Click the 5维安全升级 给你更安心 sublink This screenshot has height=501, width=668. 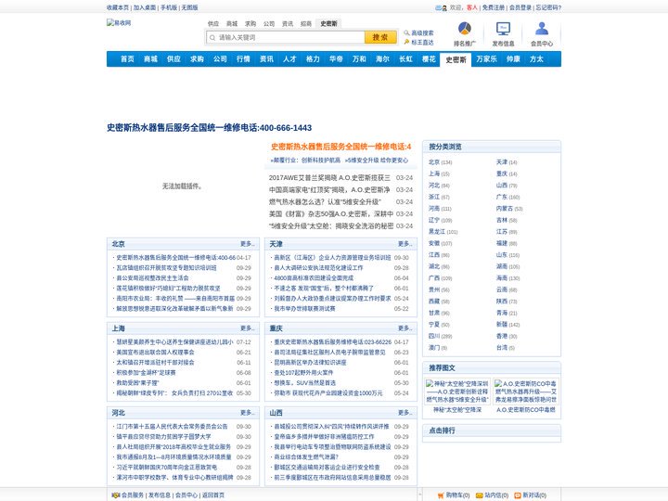click(377, 161)
